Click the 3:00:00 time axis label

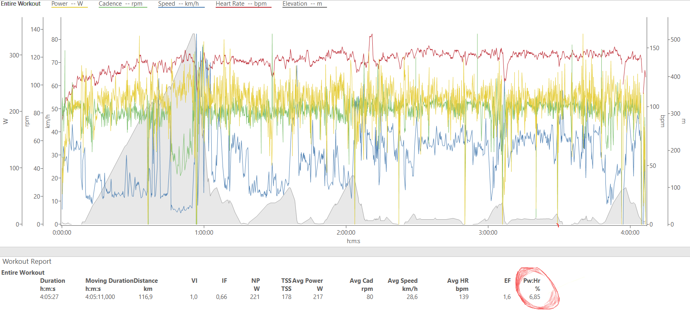pos(488,233)
